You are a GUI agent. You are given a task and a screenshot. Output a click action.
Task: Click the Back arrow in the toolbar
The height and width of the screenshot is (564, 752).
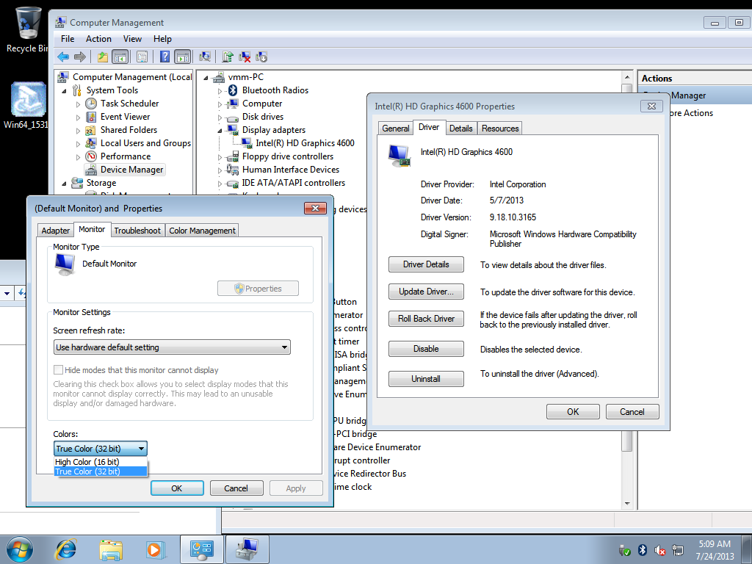(63, 57)
